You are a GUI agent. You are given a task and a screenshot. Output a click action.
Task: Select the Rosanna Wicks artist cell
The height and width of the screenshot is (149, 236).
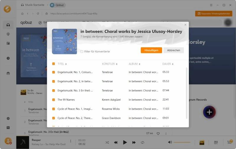point(111,109)
